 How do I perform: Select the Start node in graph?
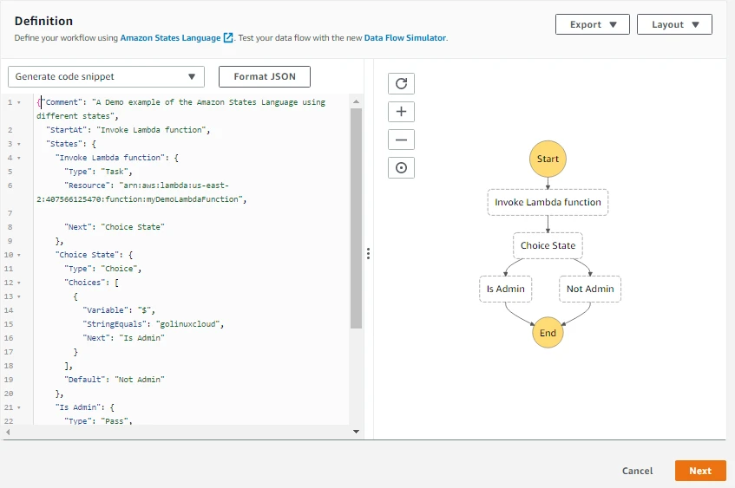(548, 159)
